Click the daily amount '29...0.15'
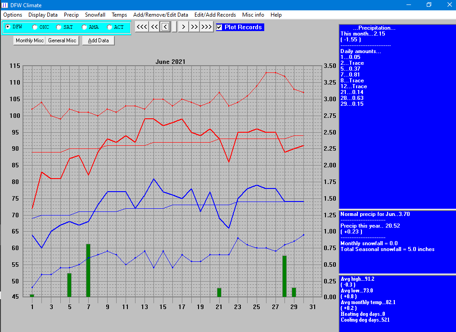Viewport: 456px width, 332px height. pyautogui.click(x=352, y=104)
